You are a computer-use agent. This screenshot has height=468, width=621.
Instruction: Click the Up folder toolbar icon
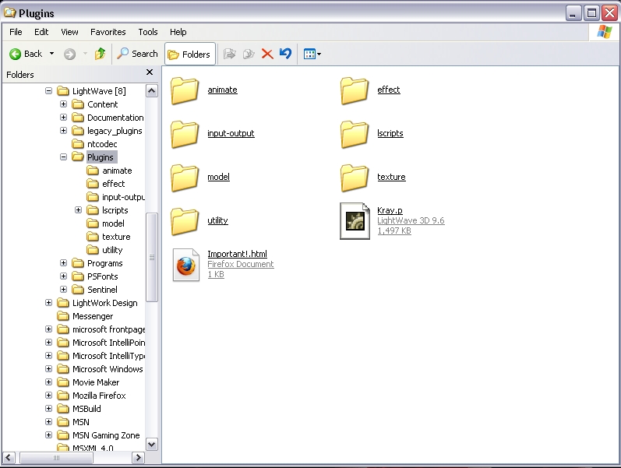pos(100,54)
